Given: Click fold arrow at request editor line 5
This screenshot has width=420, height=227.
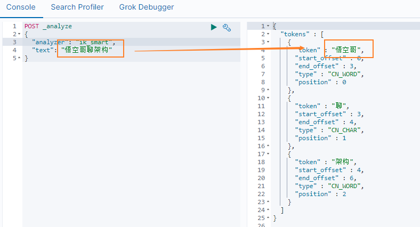Looking at the screenshot, I should pyautogui.click(x=19, y=58).
